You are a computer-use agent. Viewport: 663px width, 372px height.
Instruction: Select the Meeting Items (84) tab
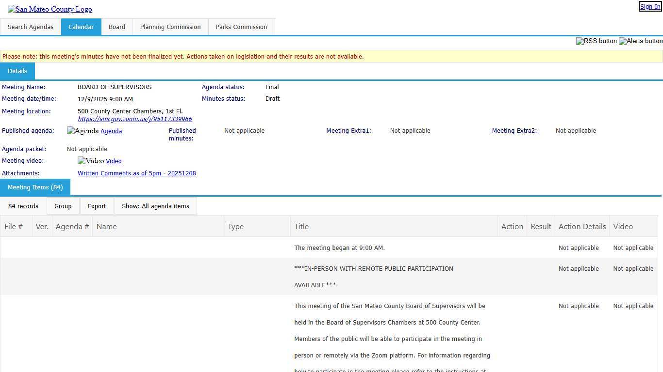(35, 187)
